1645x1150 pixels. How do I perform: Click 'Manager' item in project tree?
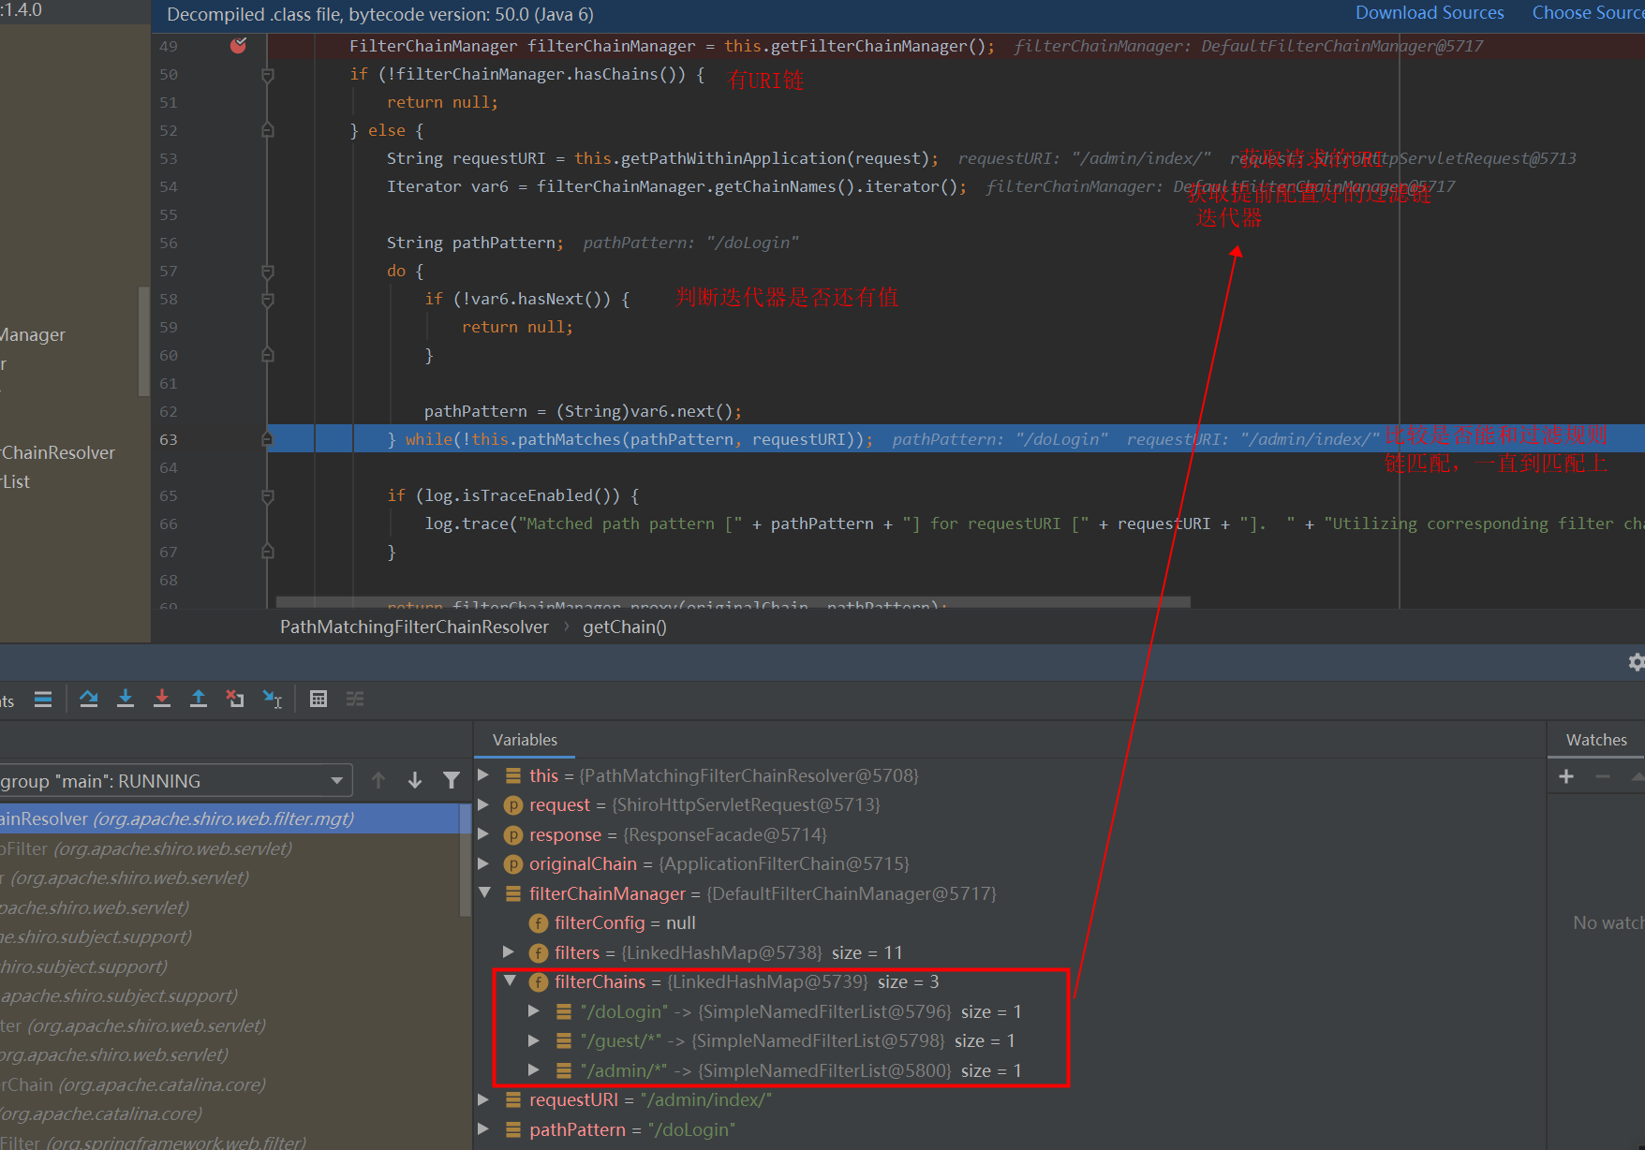pyautogui.click(x=33, y=334)
